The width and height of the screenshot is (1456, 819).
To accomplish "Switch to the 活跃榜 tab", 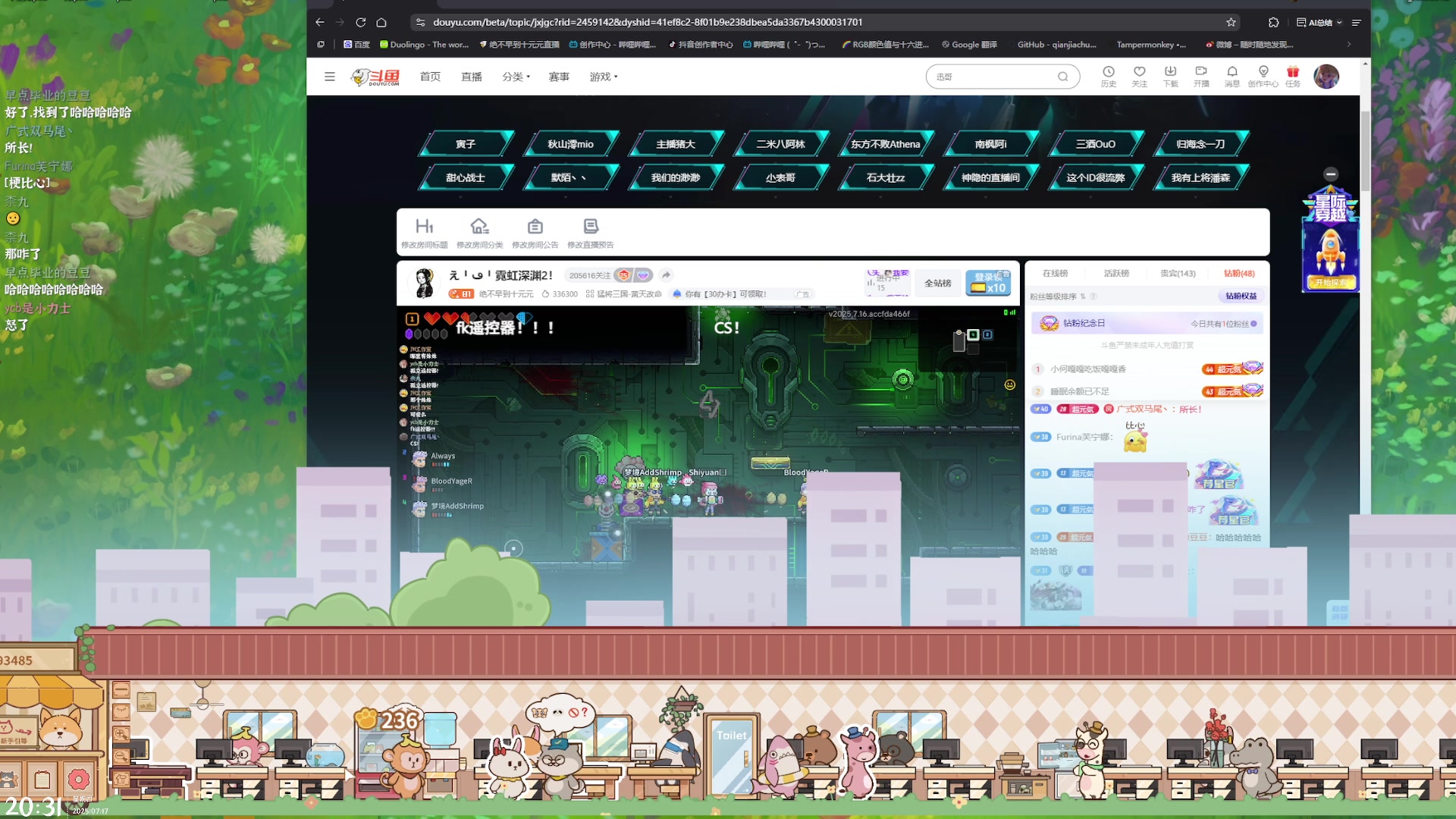I will 1116,273.
